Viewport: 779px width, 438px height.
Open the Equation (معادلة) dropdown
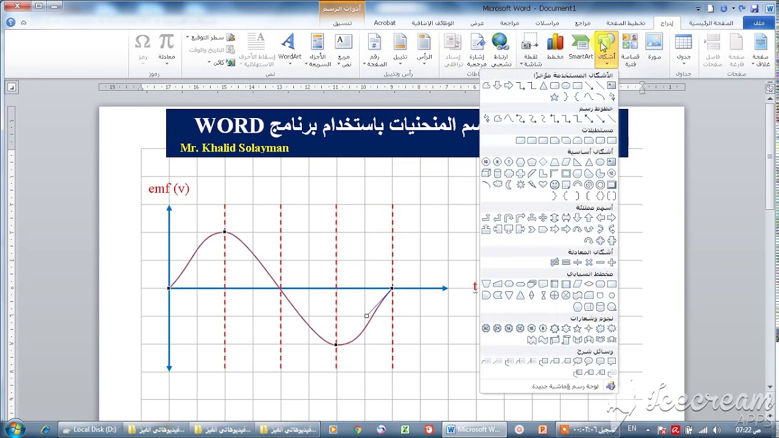[167, 50]
